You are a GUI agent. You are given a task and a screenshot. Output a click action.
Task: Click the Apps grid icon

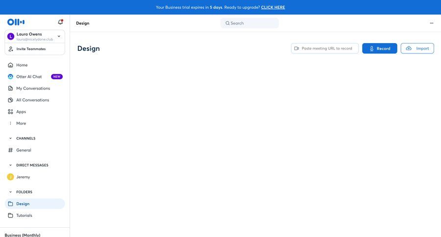coord(10,112)
